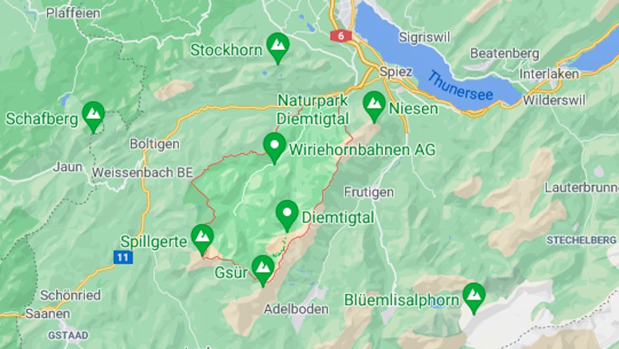Click the Frutigen town label
This screenshot has width=619, height=349.
click(369, 192)
